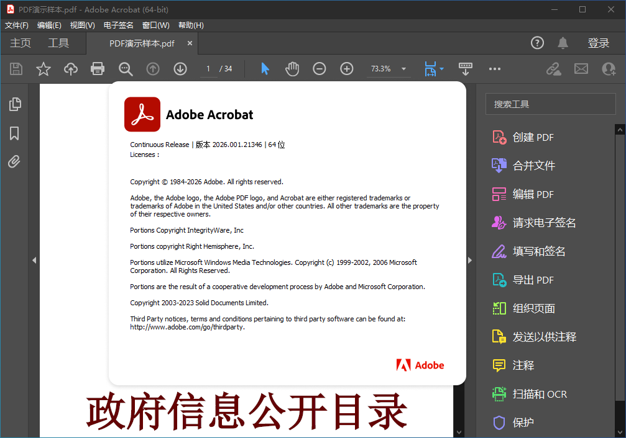Expand the fit page options dropdown arrow
Viewport: 626px width, 438px height.
point(441,69)
